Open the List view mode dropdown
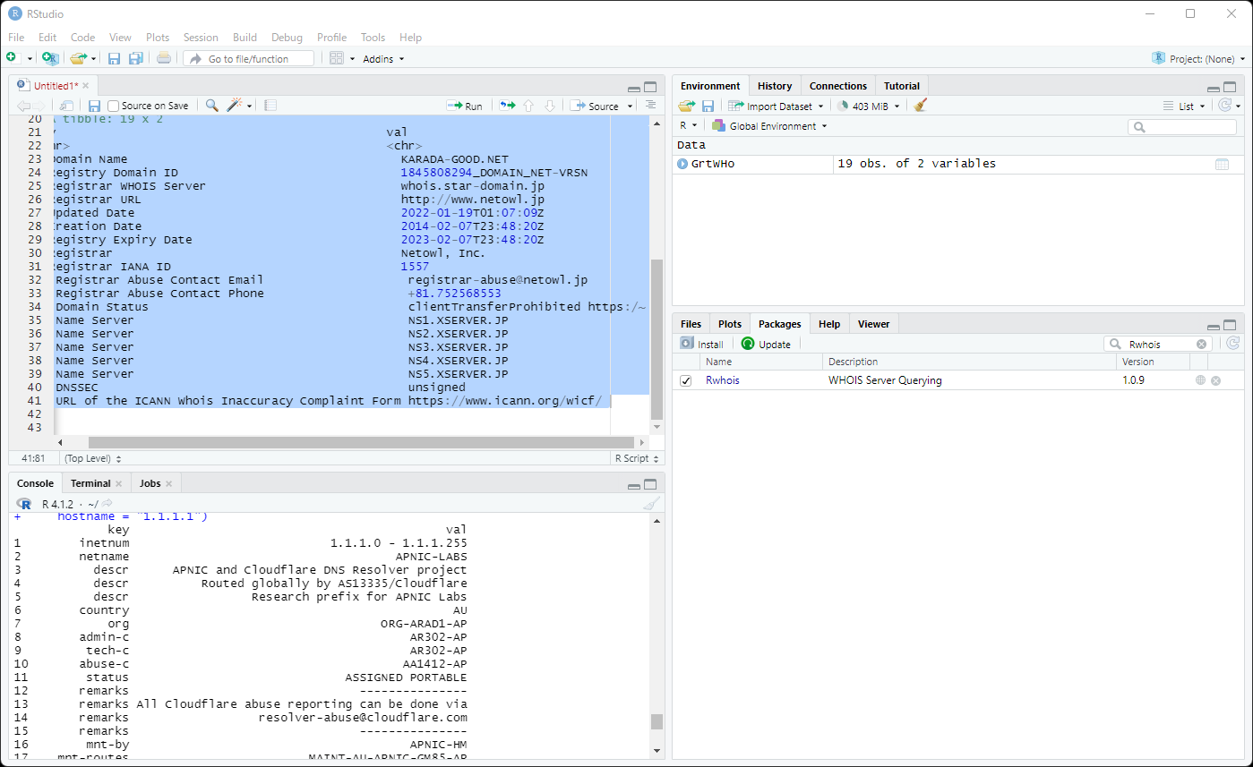Viewport: 1253px width, 767px height. click(x=1185, y=106)
